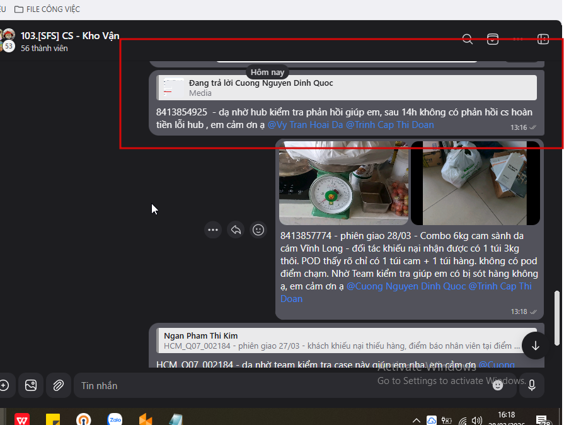Open the 53 unread members badge
This screenshot has height=425, width=564.
pos(9,47)
